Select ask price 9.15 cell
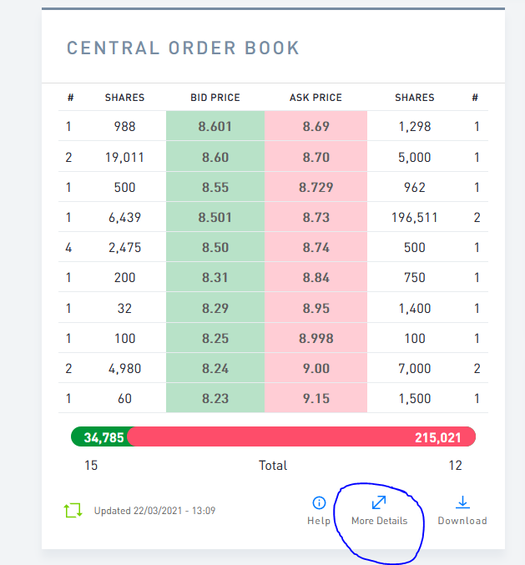Image resolution: width=525 pixels, height=565 pixels. tap(316, 399)
